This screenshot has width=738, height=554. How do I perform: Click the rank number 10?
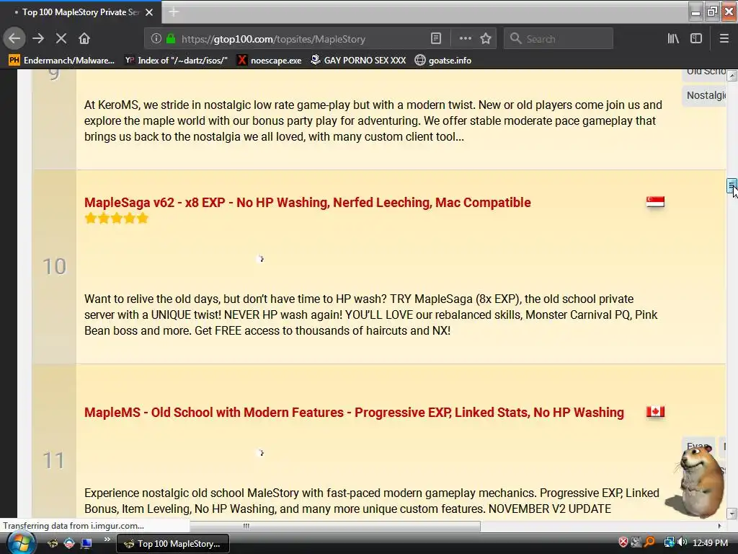(x=54, y=267)
